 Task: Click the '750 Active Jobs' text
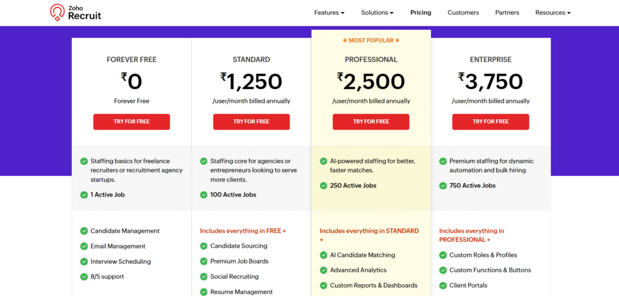473,186
